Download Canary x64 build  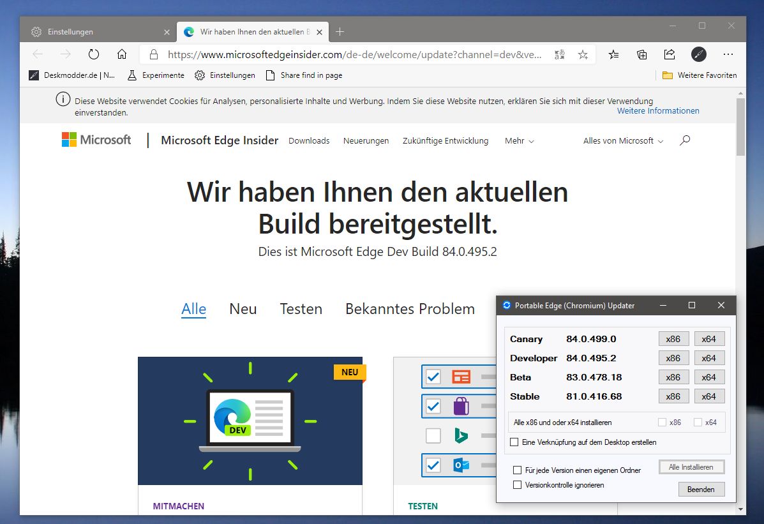[x=709, y=339]
